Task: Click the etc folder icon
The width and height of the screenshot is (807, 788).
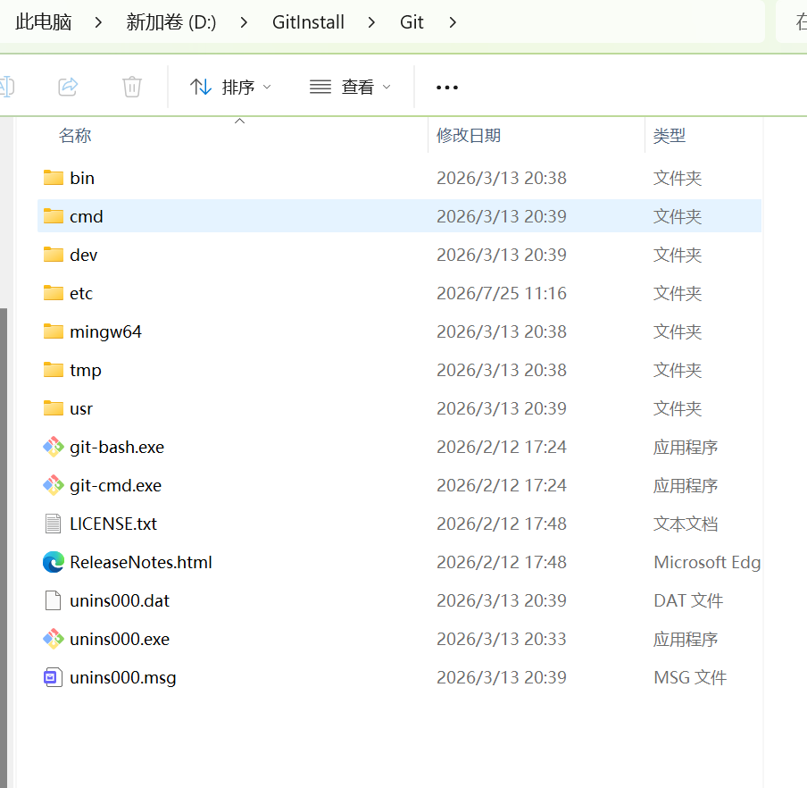Action: coord(53,293)
